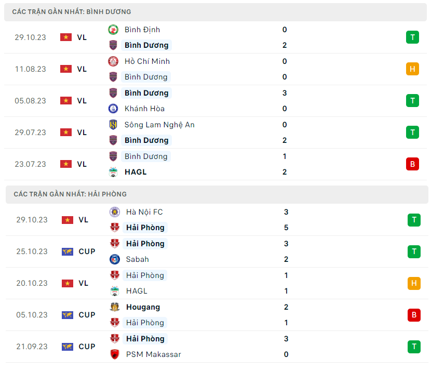Viewport: 431px width, 371px height.
Task: Click Vietnam flag on 11.08.23 match
Action: [x=66, y=69]
